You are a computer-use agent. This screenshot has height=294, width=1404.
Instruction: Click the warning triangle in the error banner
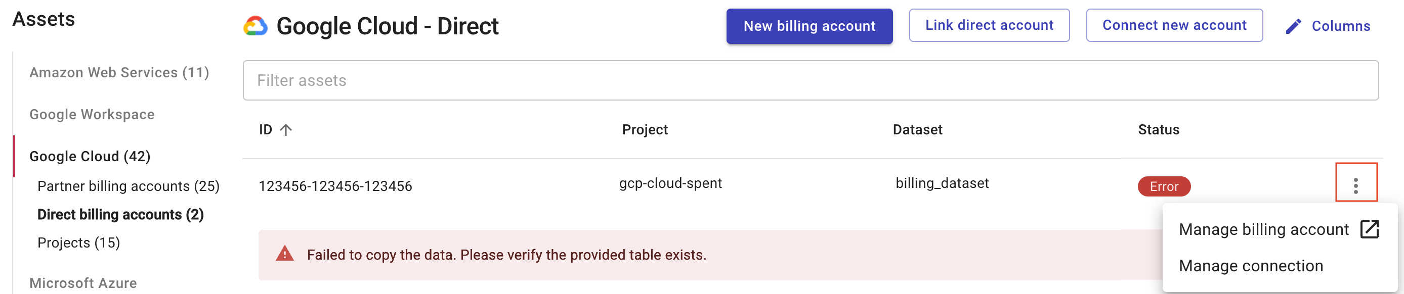(284, 254)
